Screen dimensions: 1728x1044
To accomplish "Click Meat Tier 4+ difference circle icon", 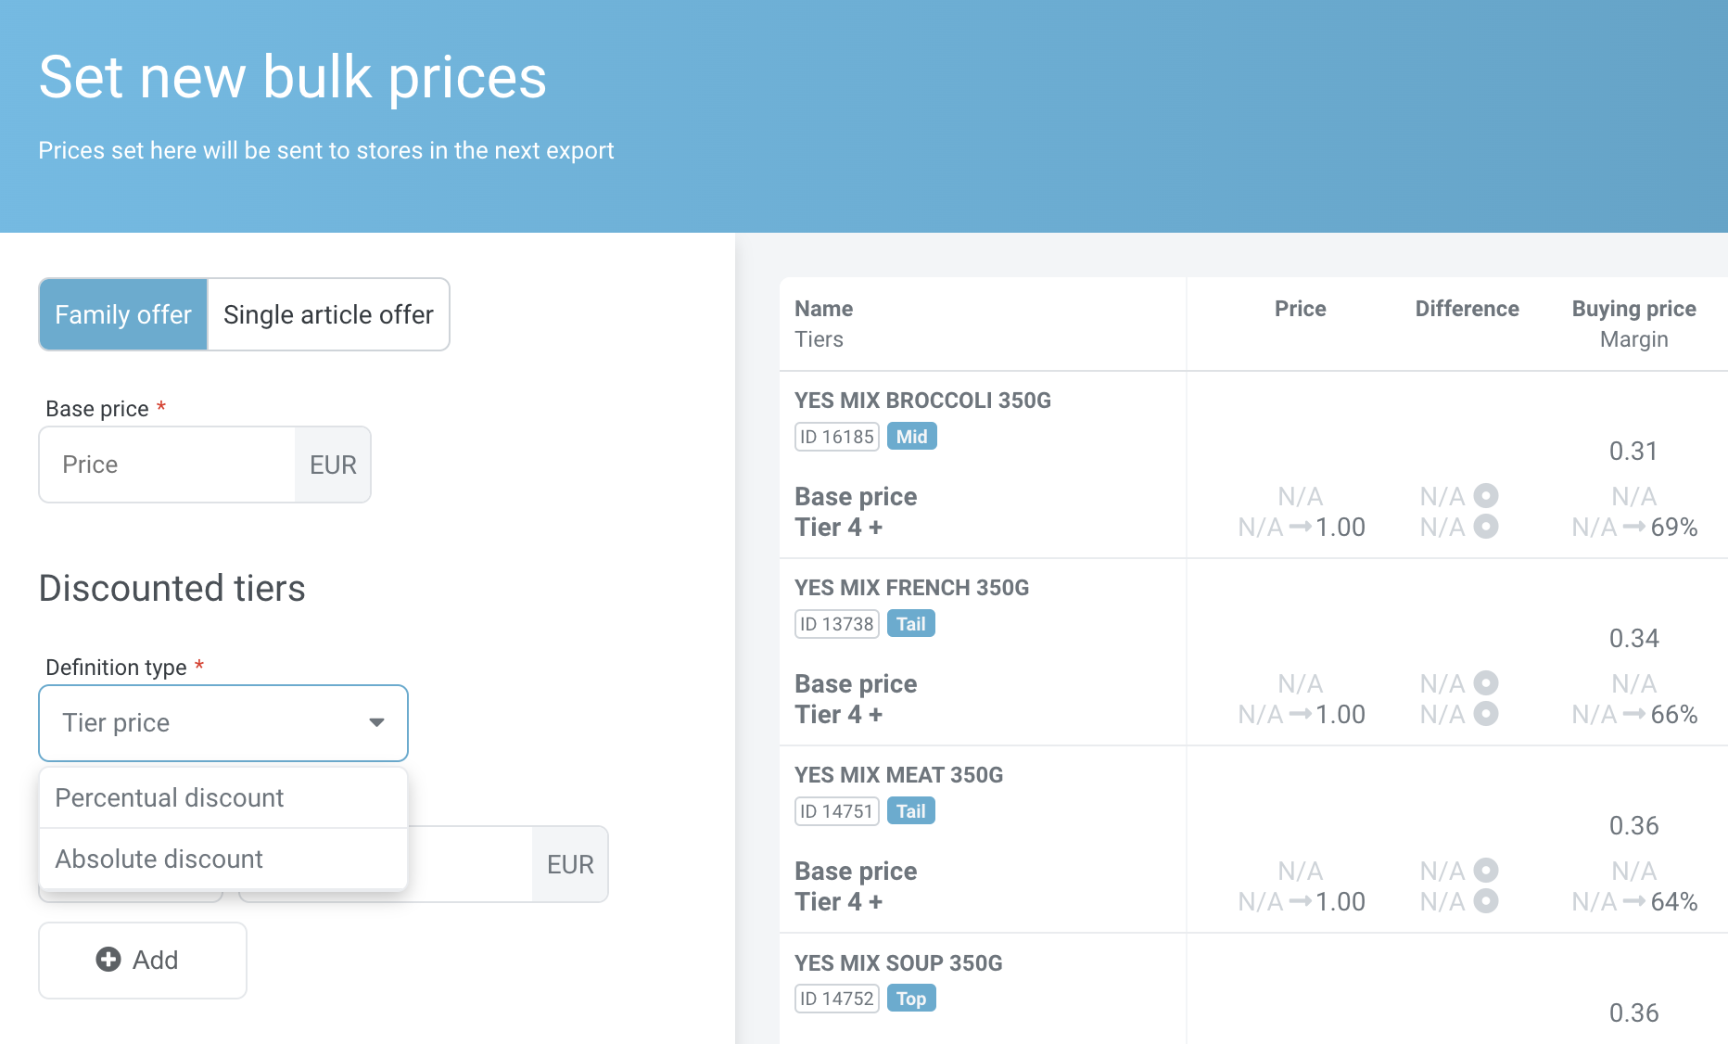I will click(x=1486, y=901).
